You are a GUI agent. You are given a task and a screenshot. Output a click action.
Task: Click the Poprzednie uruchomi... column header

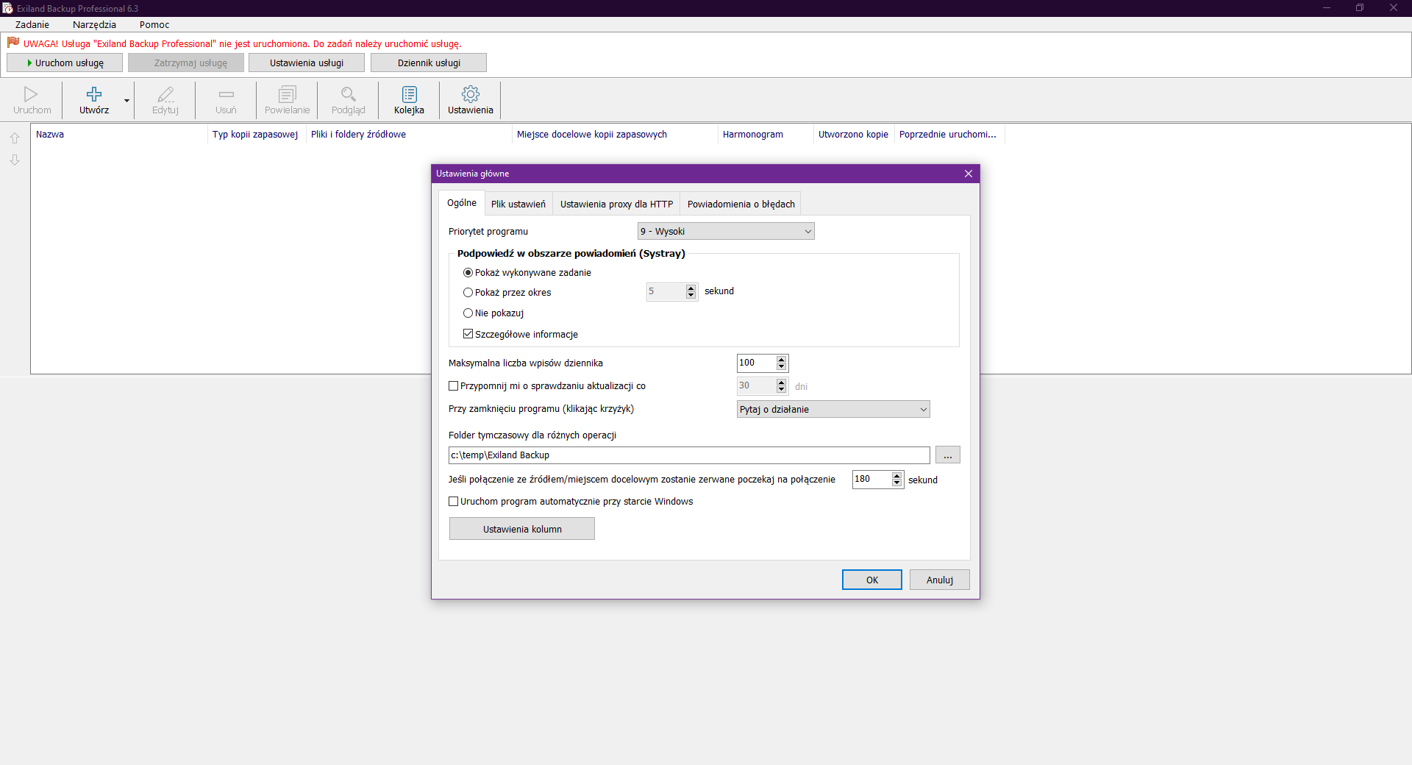[x=949, y=135]
